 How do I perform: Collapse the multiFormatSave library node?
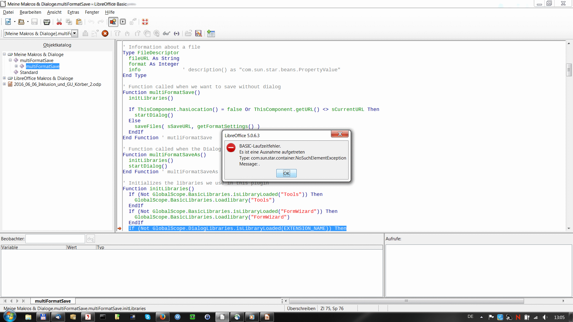click(10, 60)
